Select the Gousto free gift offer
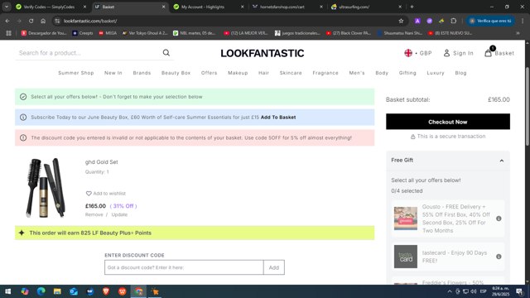Screen dimensions: 530x298 coord(447,219)
